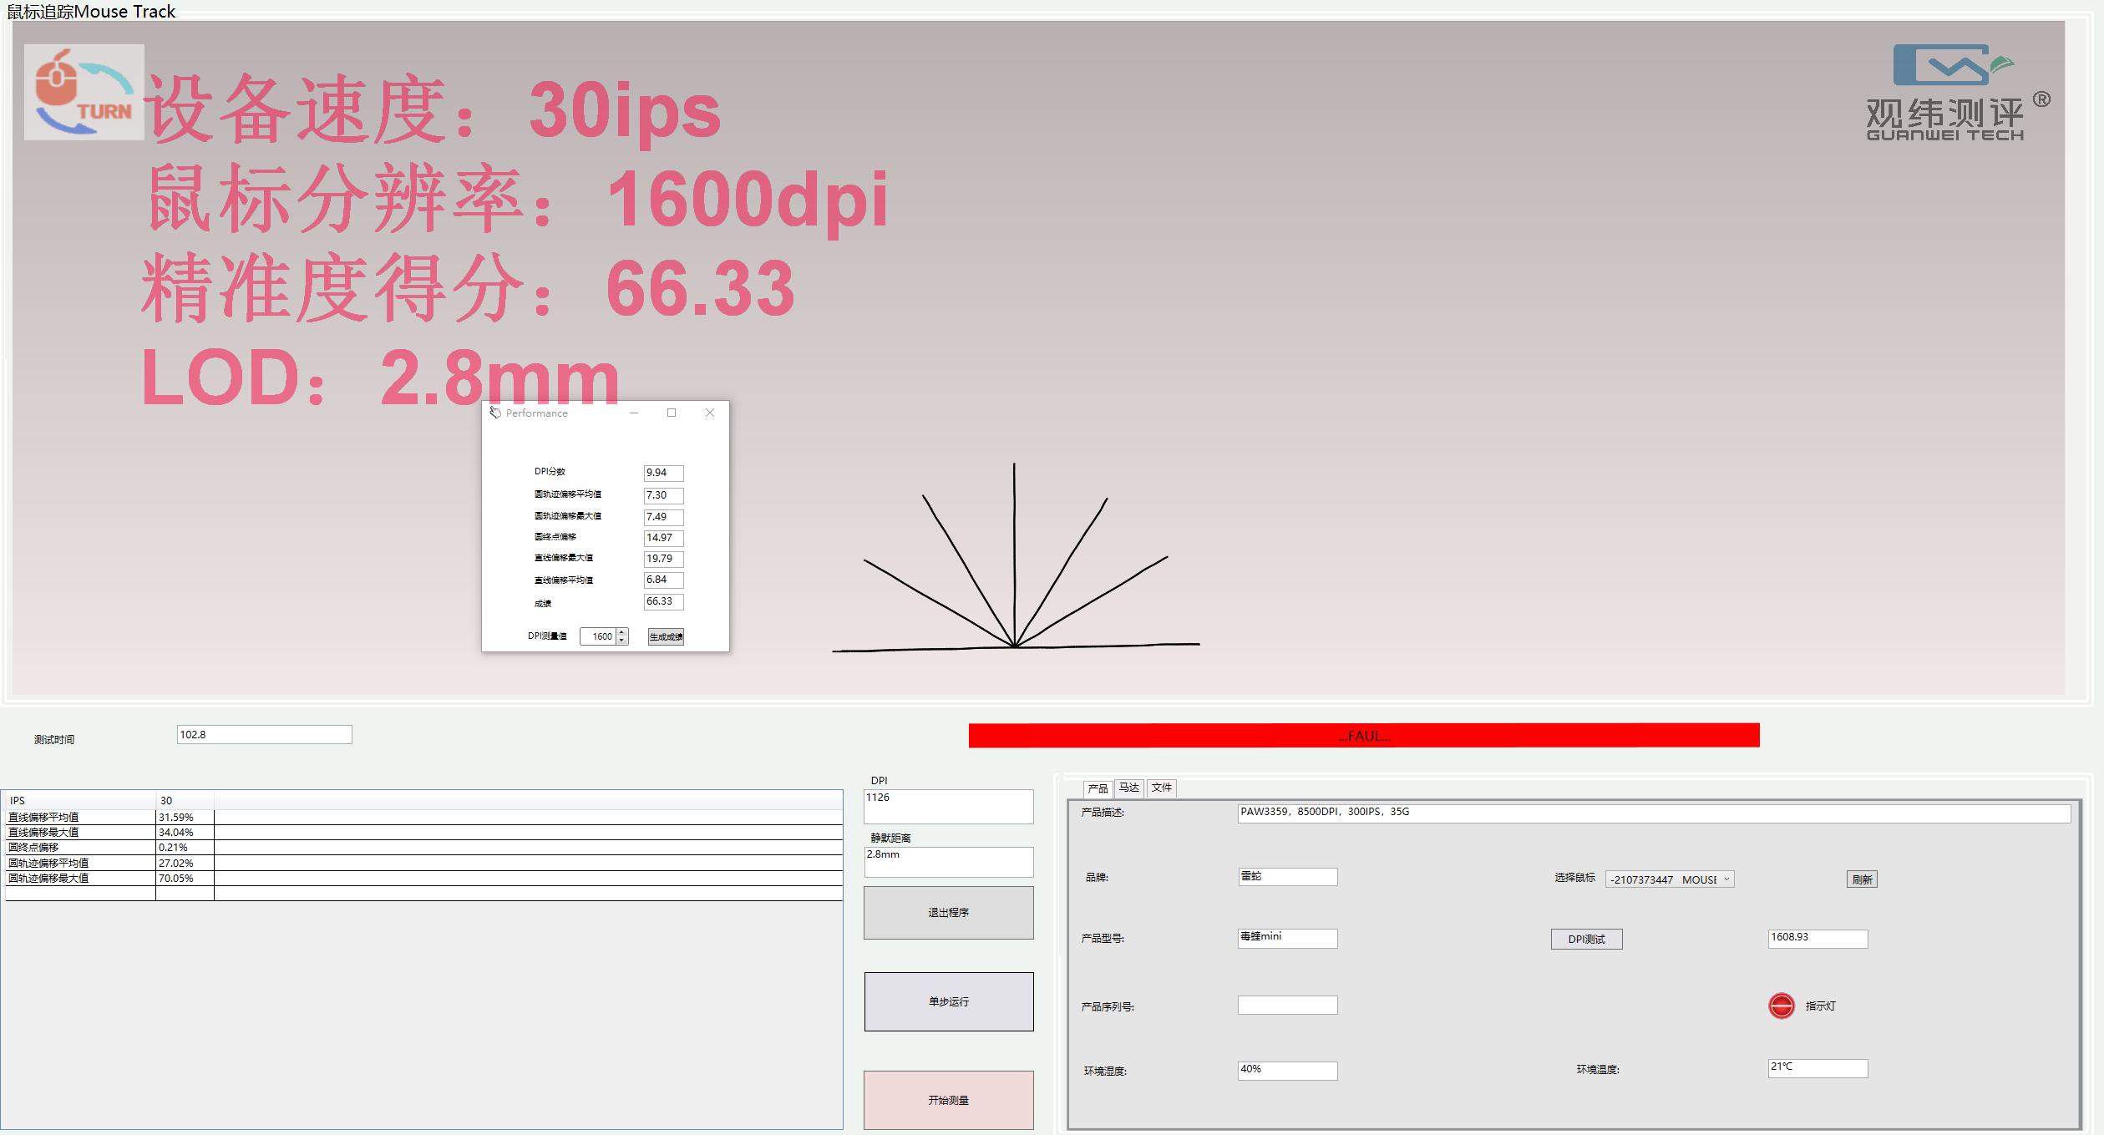The height and width of the screenshot is (1135, 2104).
Task: Click the TURN mouse logo icon
Action: coord(84,92)
